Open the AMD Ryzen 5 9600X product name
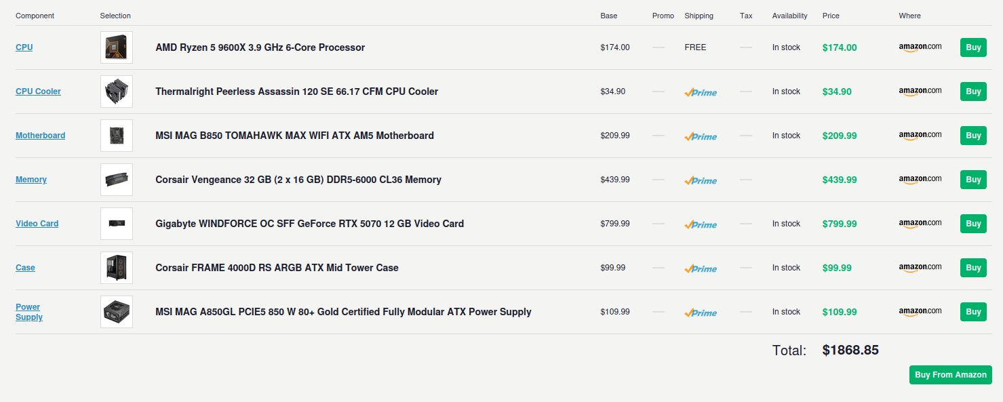The height and width of the screenshot is (402, 1003). [260, 47]
